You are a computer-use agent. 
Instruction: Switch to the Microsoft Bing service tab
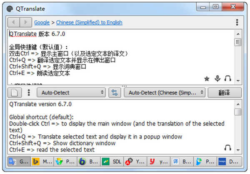[42, 162]
